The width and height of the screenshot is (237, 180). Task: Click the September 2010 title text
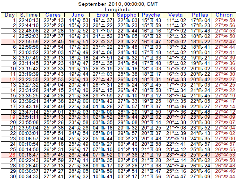(x=118, y=4)
